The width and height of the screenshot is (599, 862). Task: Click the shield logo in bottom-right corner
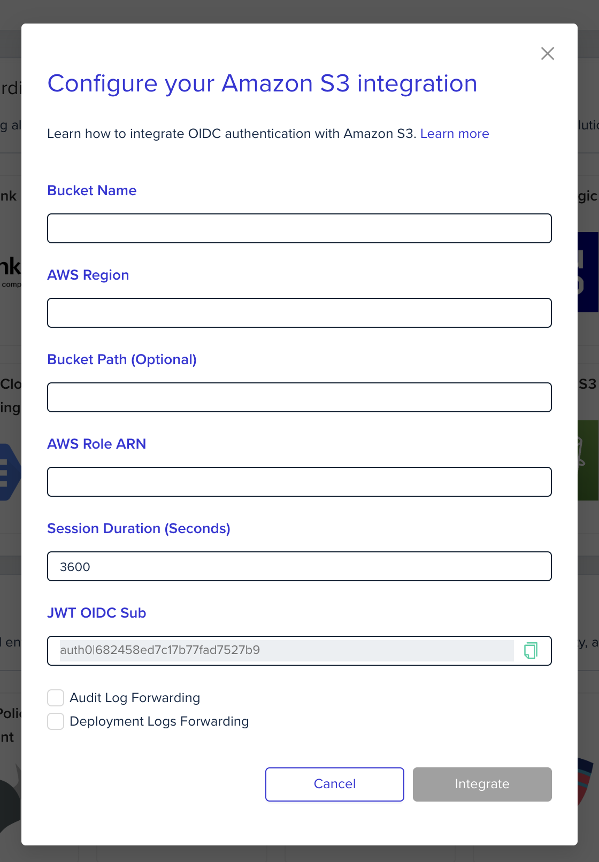point(586,781)
